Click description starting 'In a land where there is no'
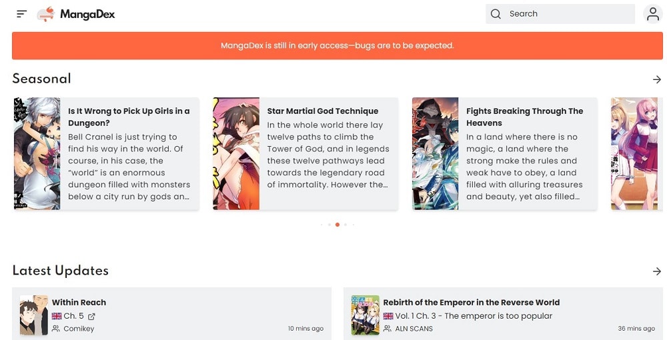The image size is (667, 340). point(524,167)
